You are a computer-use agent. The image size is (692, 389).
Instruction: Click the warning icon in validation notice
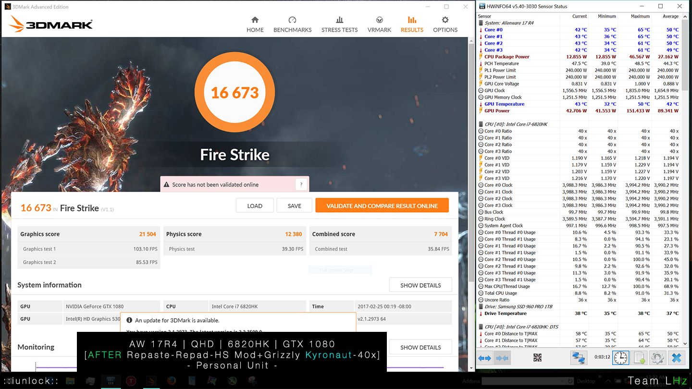coord(167,184)
